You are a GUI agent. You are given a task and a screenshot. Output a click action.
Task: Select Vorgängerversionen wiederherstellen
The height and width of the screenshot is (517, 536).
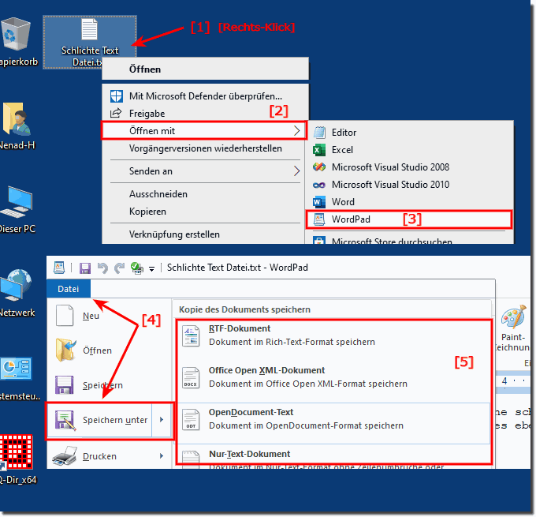point(206,148)
